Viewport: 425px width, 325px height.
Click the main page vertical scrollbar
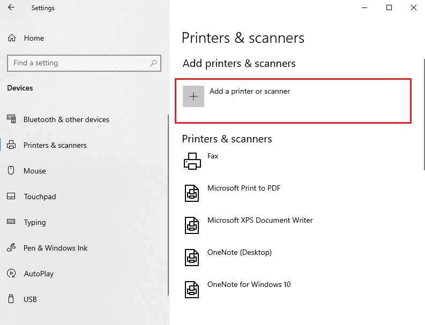[424, 114]
